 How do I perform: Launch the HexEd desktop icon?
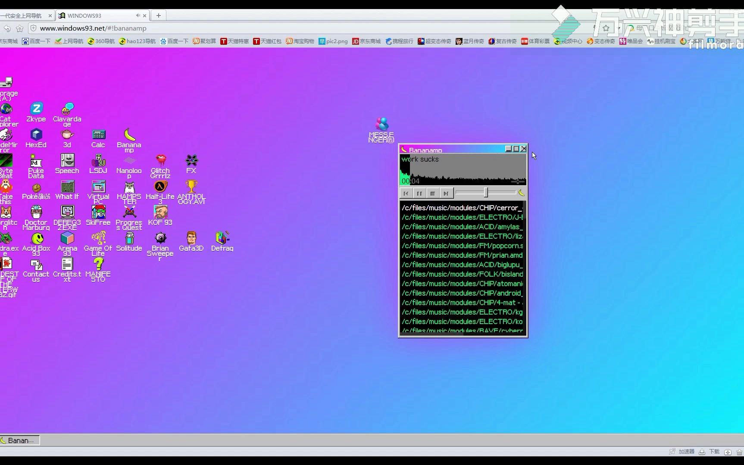[36, 138]
